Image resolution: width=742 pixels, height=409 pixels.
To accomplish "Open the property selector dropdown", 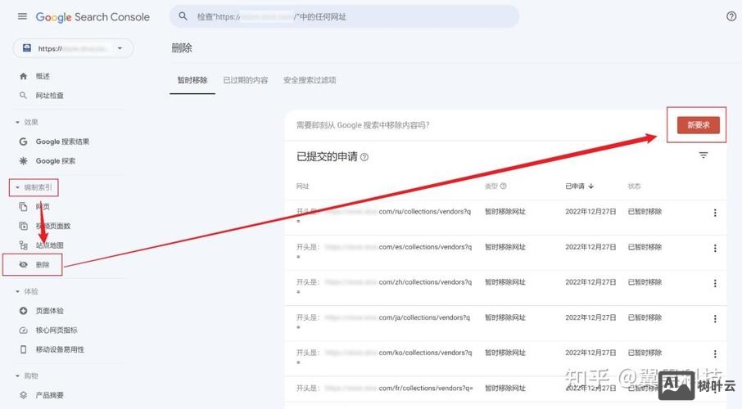I will coord(73,48).
